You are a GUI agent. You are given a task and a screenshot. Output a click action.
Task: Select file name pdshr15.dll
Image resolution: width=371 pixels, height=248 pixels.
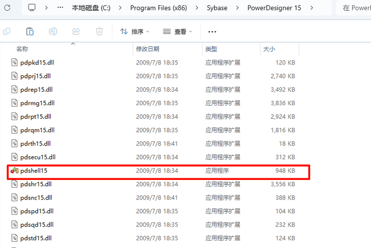click(x=36, y=184)
